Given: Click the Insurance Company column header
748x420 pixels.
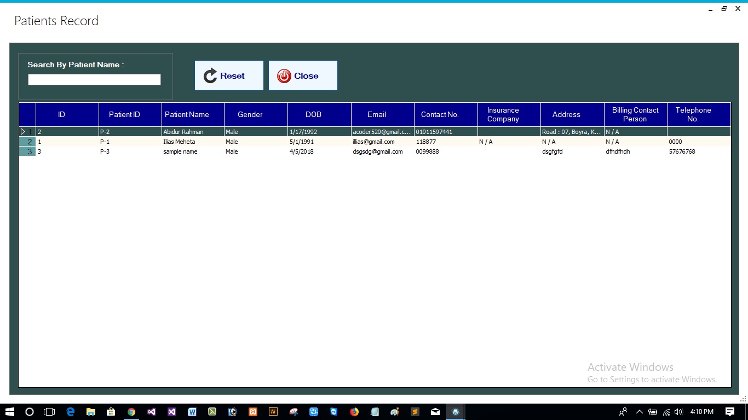Looking at the screenshot, I should coord(509,114).
